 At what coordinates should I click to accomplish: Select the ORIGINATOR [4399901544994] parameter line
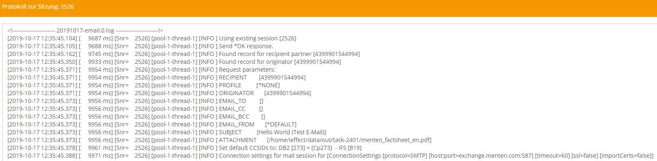click(159, 93)
